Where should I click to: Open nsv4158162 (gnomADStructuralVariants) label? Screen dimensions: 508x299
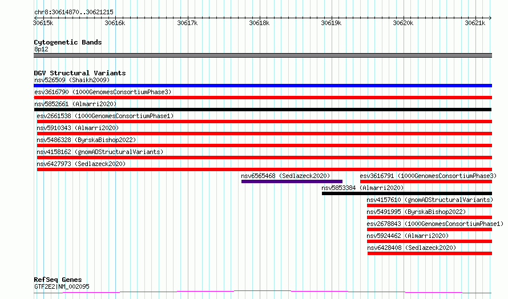(x=100, y=152)
